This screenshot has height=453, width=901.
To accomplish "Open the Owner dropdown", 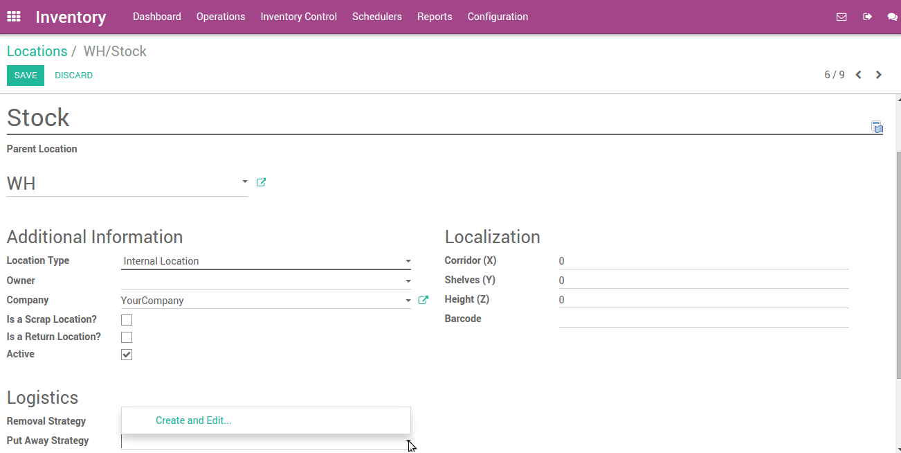I will pos(407,281).
